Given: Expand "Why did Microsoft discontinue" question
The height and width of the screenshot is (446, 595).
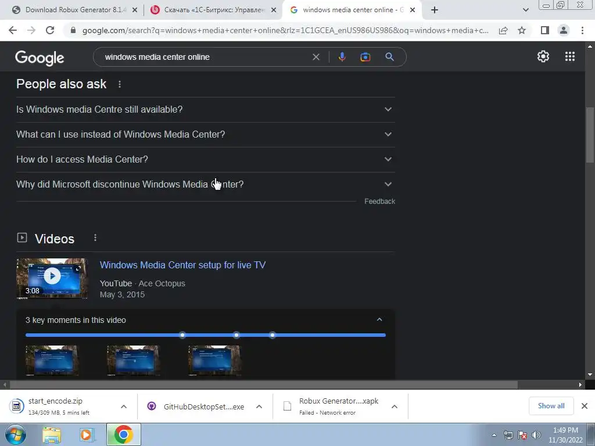Looking at the screenshot, I should (x=205, y=185).
